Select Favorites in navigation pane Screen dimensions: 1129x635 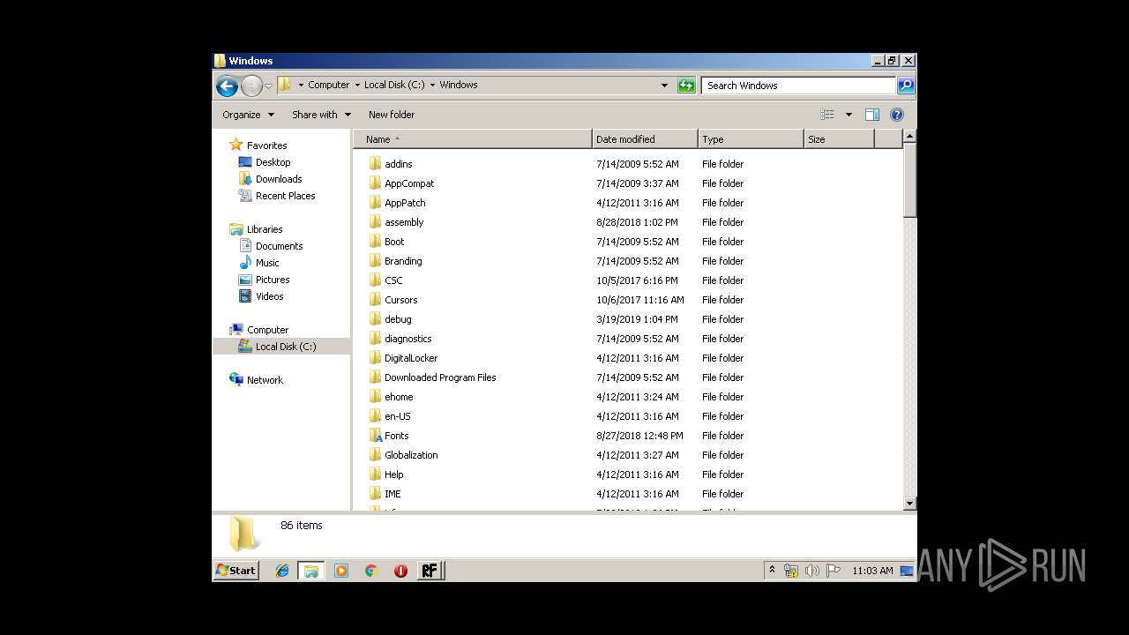click(x=266, y=146)
